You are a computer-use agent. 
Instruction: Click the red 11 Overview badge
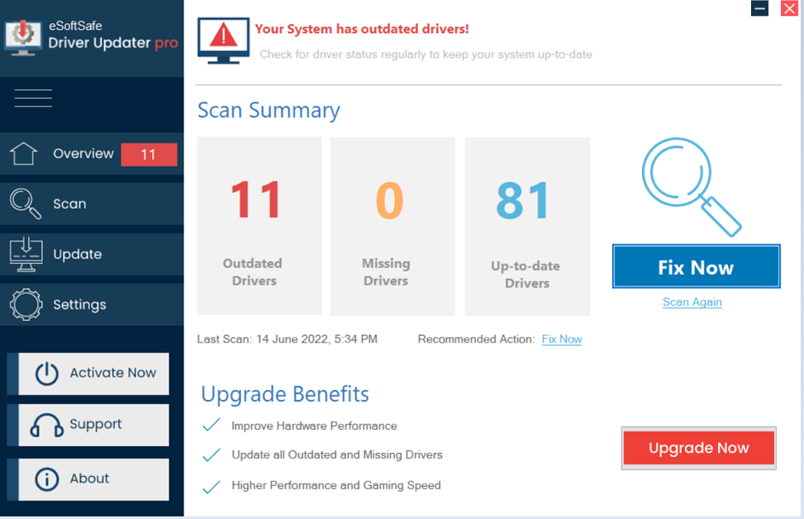[x=149, y=154]
